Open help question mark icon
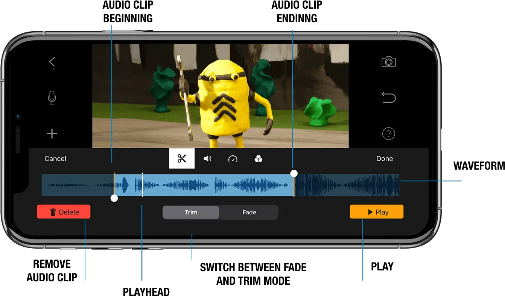 [x=388, y=134]
